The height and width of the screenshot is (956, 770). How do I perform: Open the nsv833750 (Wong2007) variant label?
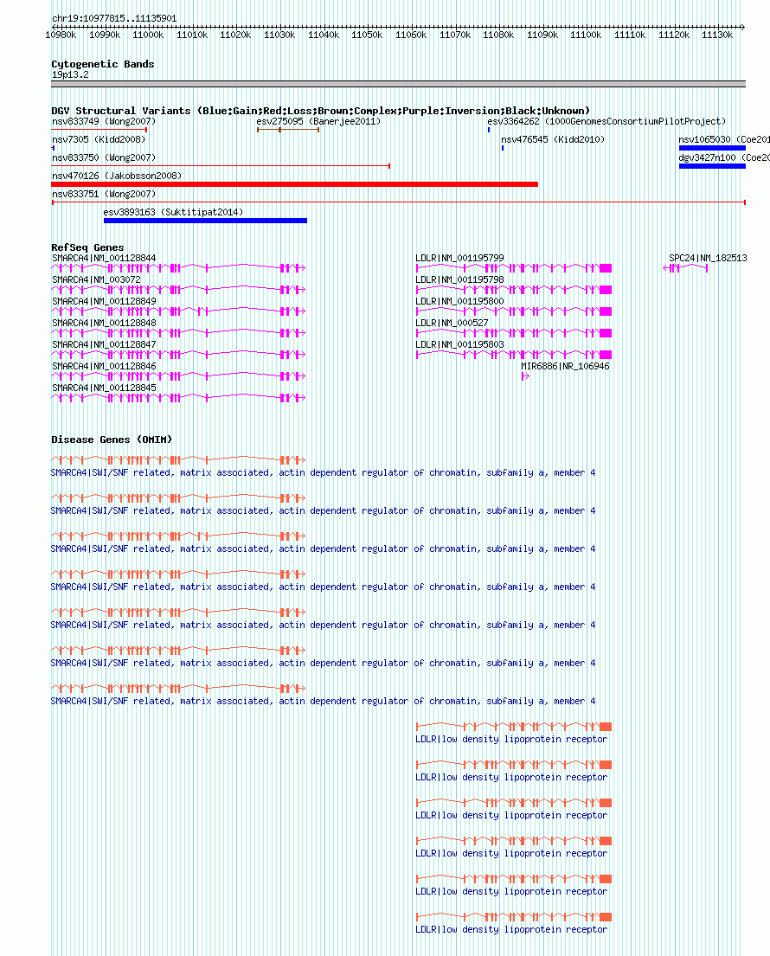point(104,158)
